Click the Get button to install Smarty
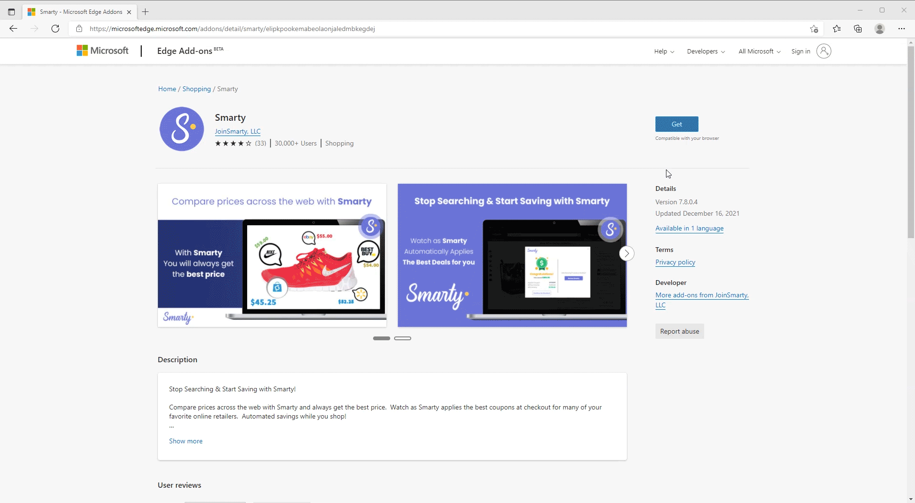 (676, 124)
